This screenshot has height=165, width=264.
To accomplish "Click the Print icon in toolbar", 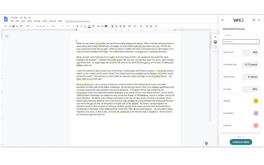I will pyautogui.click(x=14, y=26).
